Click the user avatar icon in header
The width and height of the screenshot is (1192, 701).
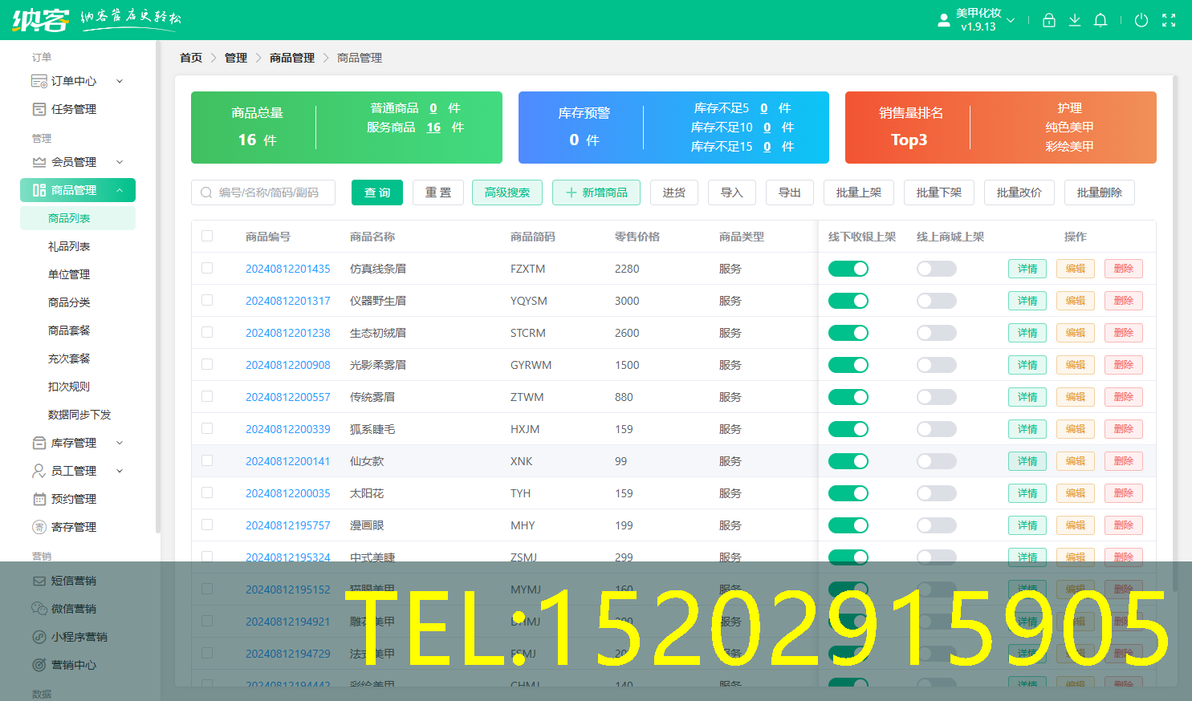(944, 20)
